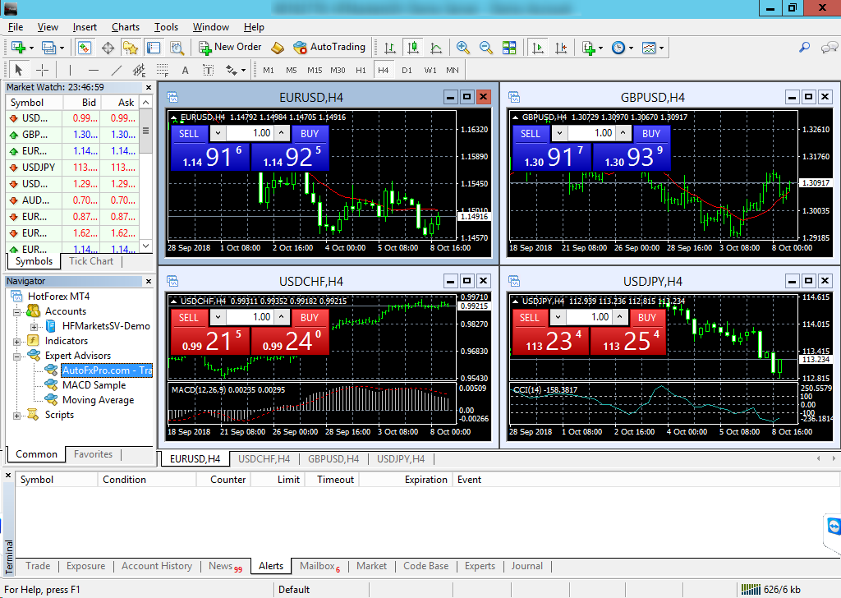The height and width of the screenshot is (598, 841).
Task: Toggle AutoTrading on the toolbar
Action: coord(329,48)
